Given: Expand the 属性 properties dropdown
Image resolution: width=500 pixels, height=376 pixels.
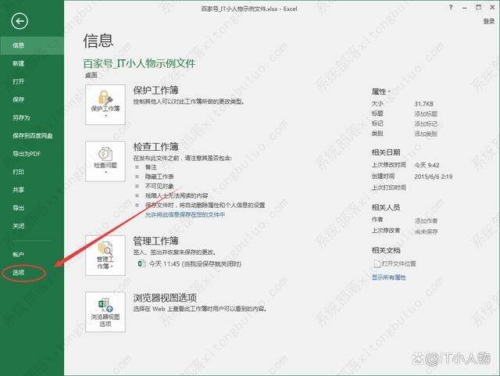Looking at the screenshot, I should [x=380, y=91].
